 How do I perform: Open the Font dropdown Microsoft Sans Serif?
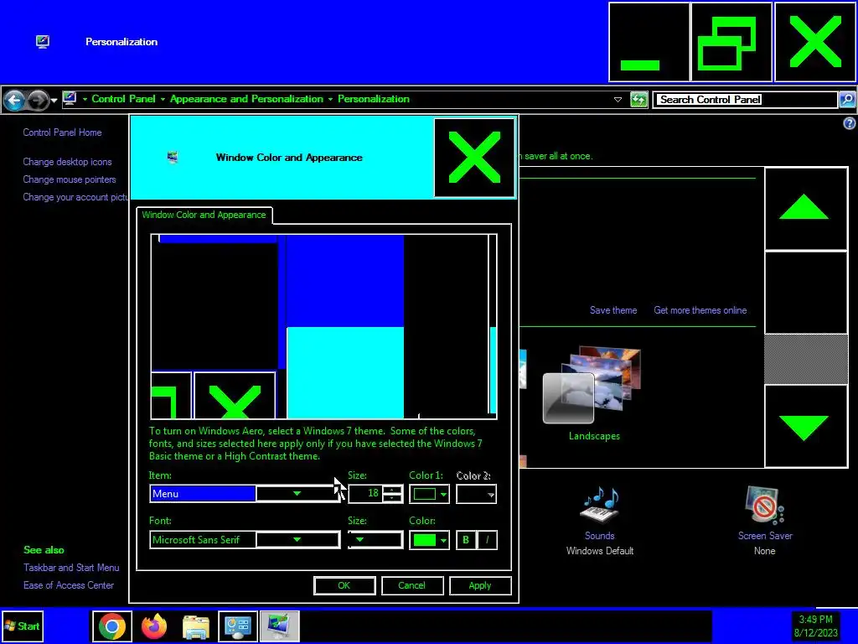tap(244, 540)
